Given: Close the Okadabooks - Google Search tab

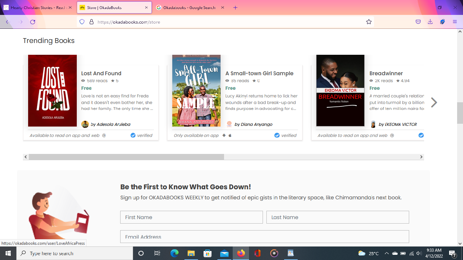Looking at the screenshot, I should pyautogui.click(x=222, y=8).
